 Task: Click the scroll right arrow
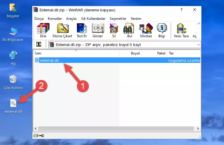(198, 128)
